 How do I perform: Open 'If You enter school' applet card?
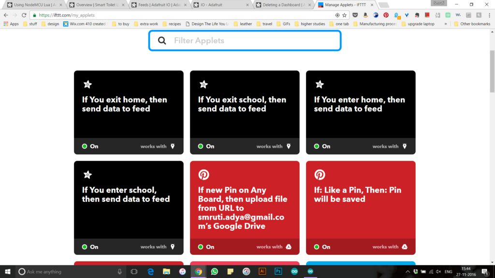click(129, 208)
